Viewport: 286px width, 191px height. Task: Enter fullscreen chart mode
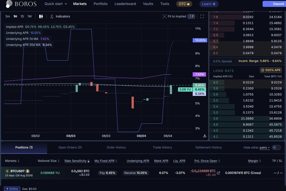(202, 16)
